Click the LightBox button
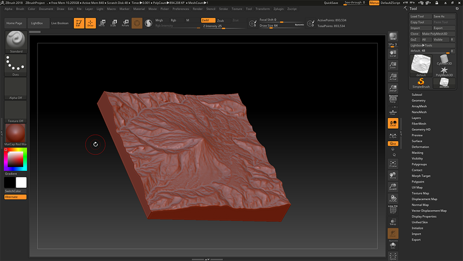Image resolution: width=463 pixels, height=261 pixels. (x=36, y=23)
